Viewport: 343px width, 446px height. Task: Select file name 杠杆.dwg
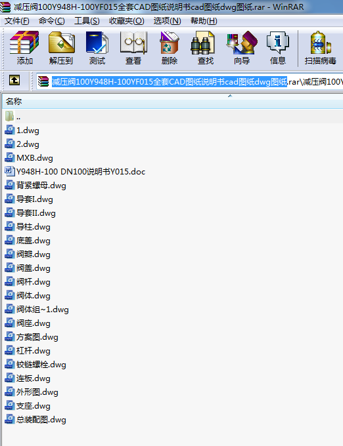(x=34, y=351)
